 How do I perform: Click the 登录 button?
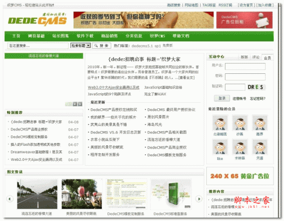click(222, 98)
